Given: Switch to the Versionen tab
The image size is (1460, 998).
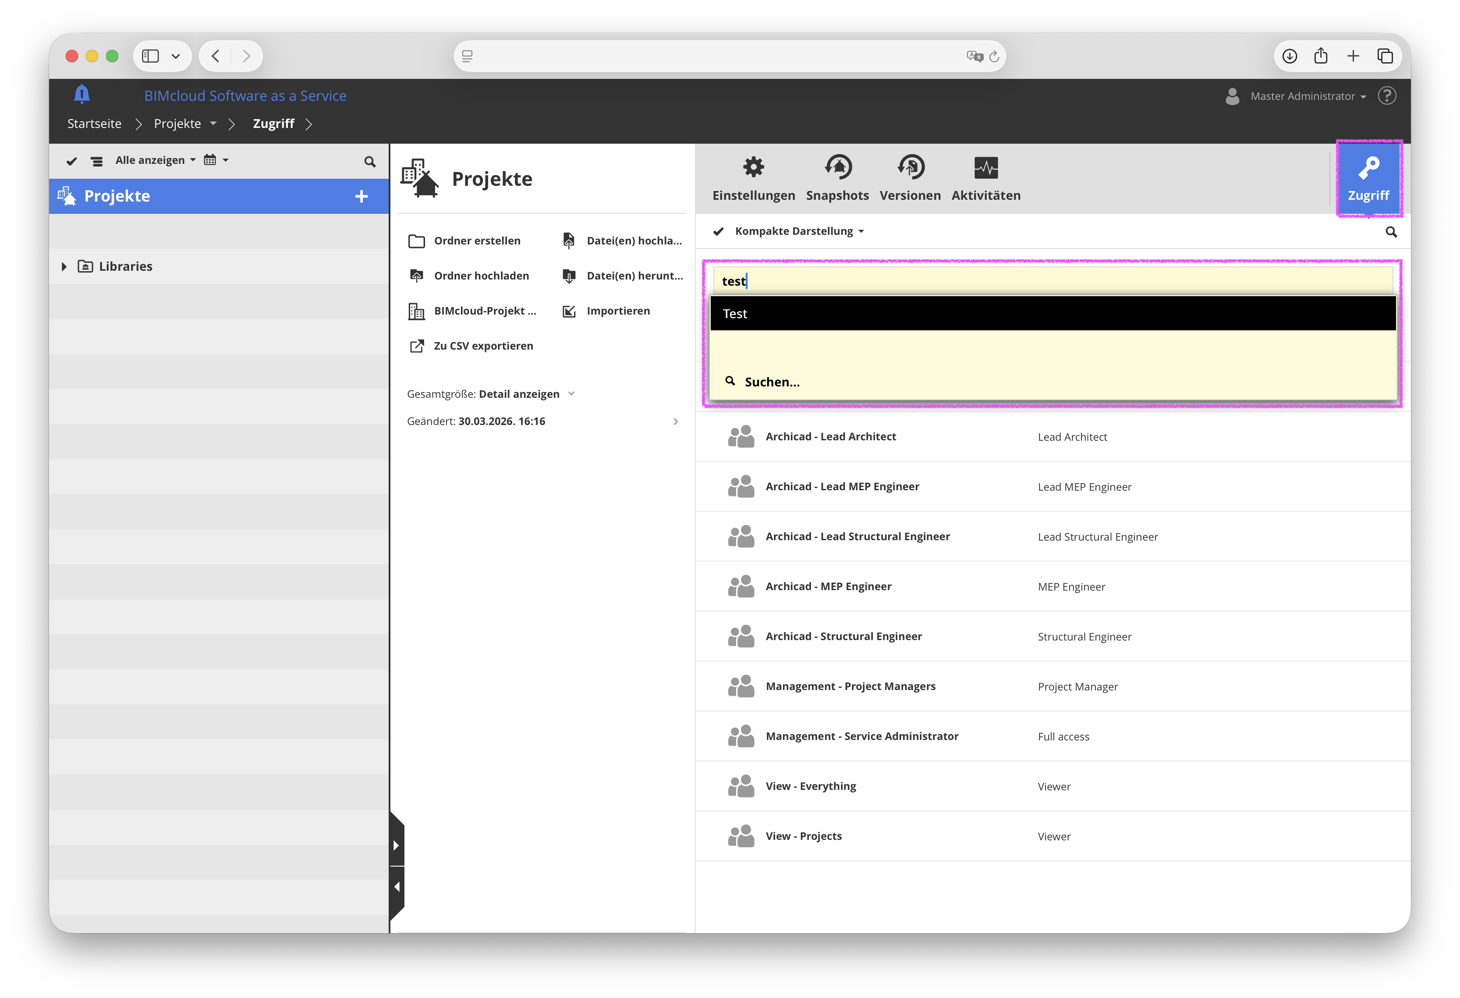Looking at the screenshot, I should coord(910,178).
